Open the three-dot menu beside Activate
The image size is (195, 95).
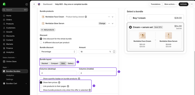(192, 4)
